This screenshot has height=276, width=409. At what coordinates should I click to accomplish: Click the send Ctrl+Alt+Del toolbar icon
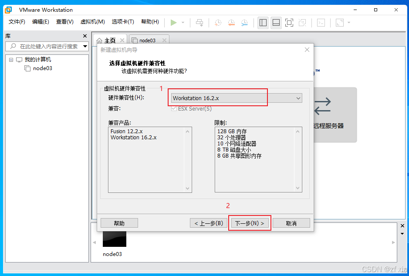coord(199,23)
